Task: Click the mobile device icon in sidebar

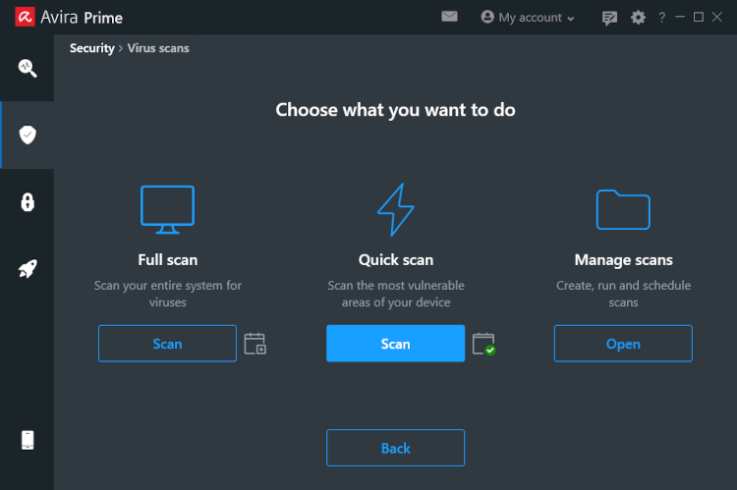Action: click(28, 440)
